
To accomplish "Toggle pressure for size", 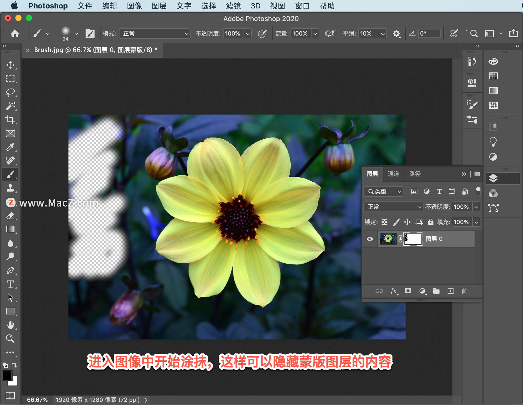I will [x=454, y=34].
